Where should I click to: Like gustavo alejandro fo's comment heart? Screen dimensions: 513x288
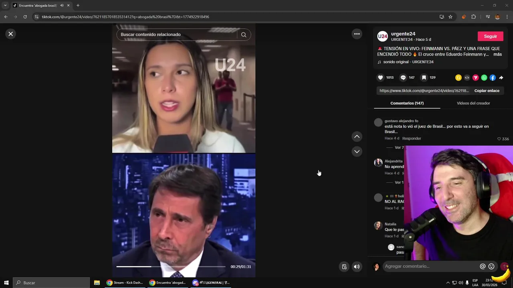499,139
